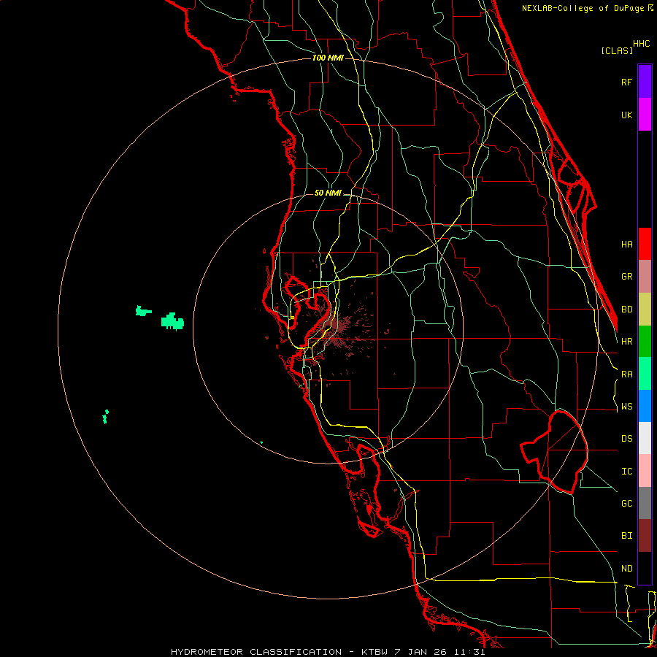Pick the yellow BD legend swatch
Viewport: 657px width, 657px height.
645,310
